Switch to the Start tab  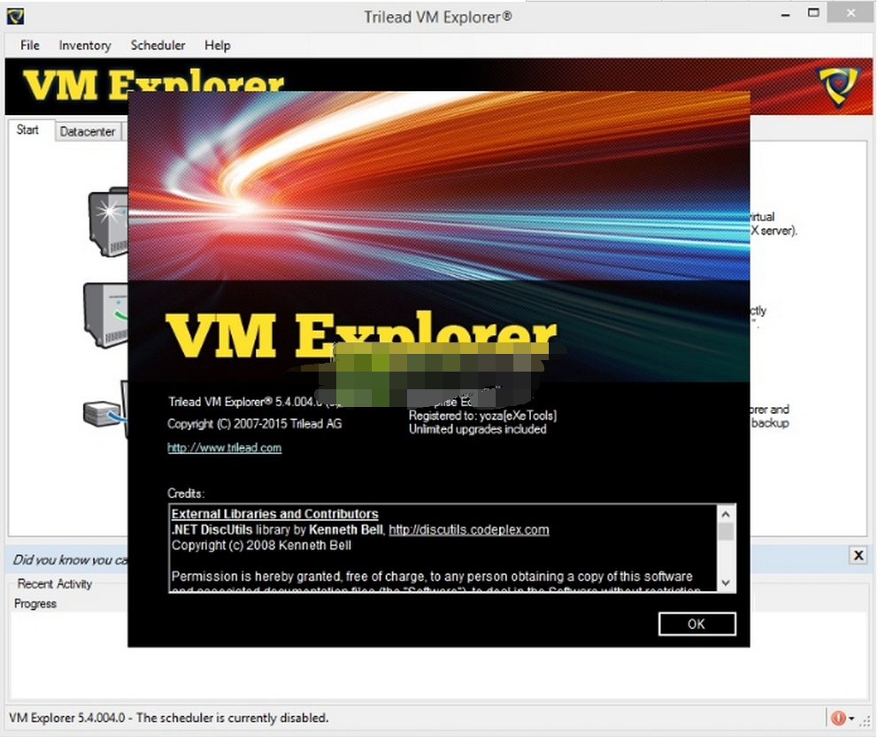point(27,130)
